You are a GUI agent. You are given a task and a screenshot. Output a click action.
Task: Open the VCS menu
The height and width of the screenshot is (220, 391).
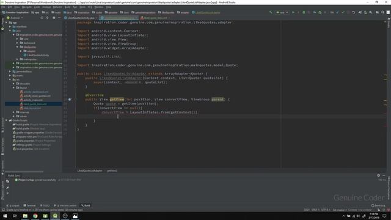tap(90, 7)
